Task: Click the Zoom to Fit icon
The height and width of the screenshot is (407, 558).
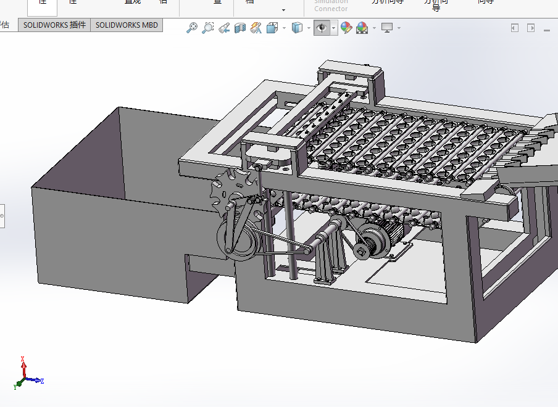Action: tap(192, 28)
